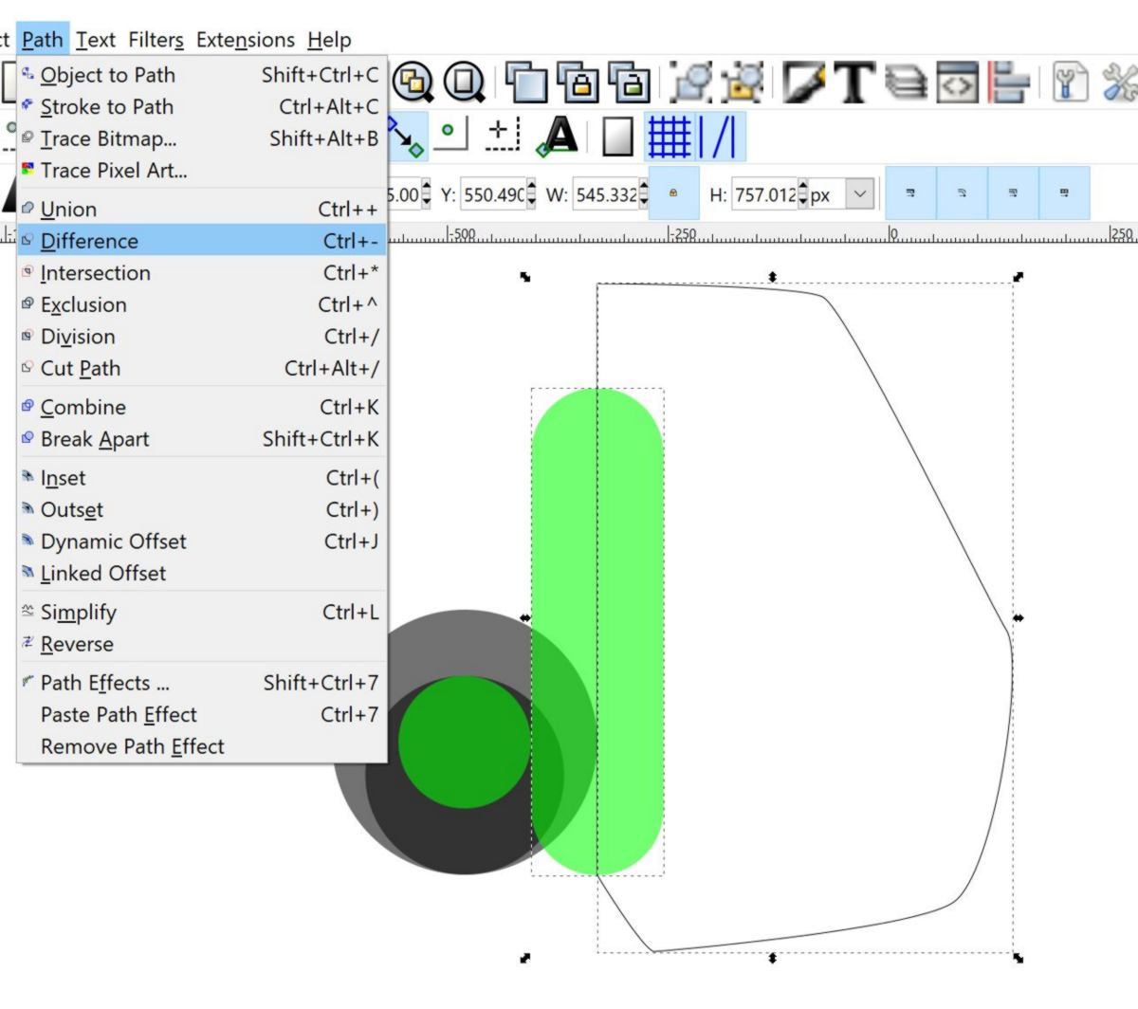
Task: Choose Difference from Path menu
Action: pyautogui.click(x=202, y=241)
